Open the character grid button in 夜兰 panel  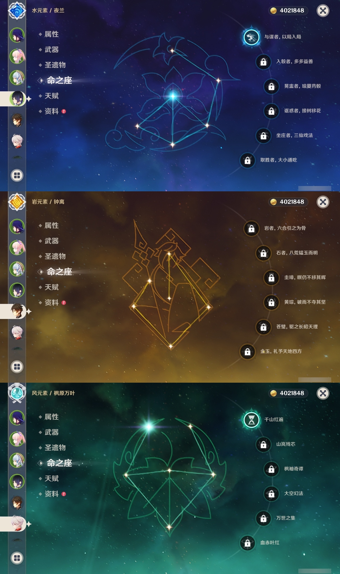point(17,175)
